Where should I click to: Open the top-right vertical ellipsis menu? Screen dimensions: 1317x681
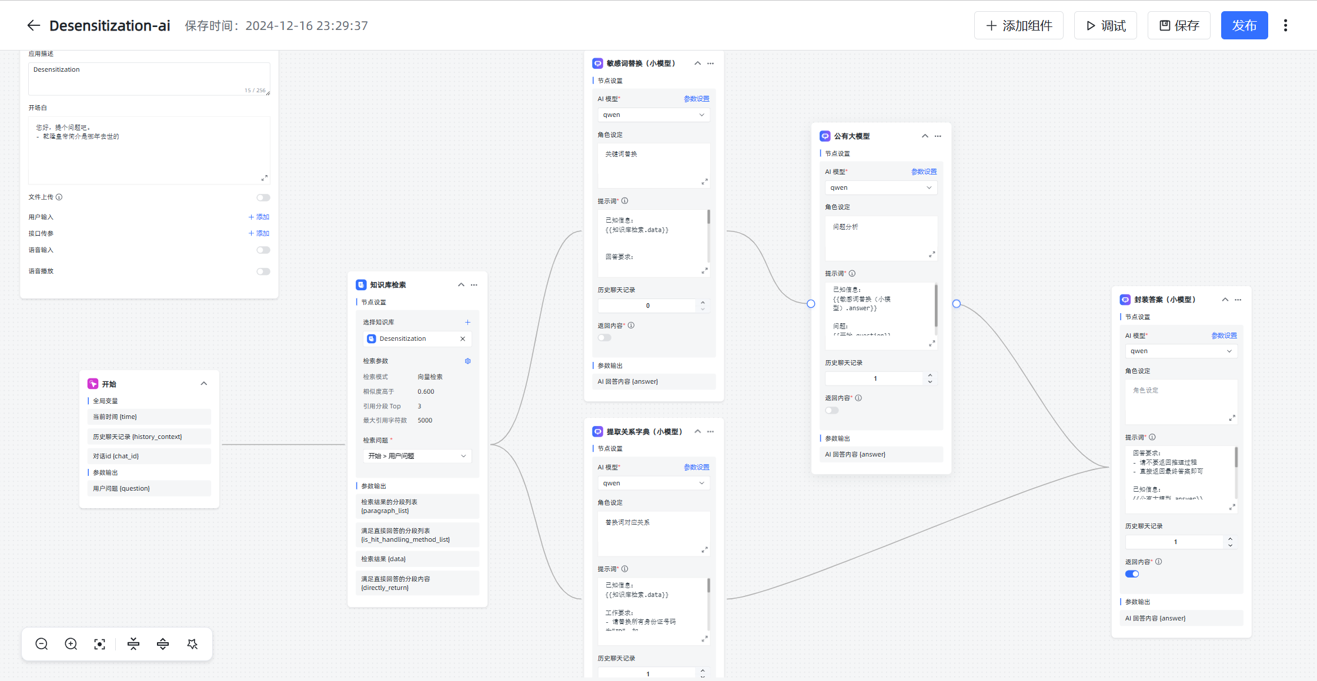tap(1286, 25)
